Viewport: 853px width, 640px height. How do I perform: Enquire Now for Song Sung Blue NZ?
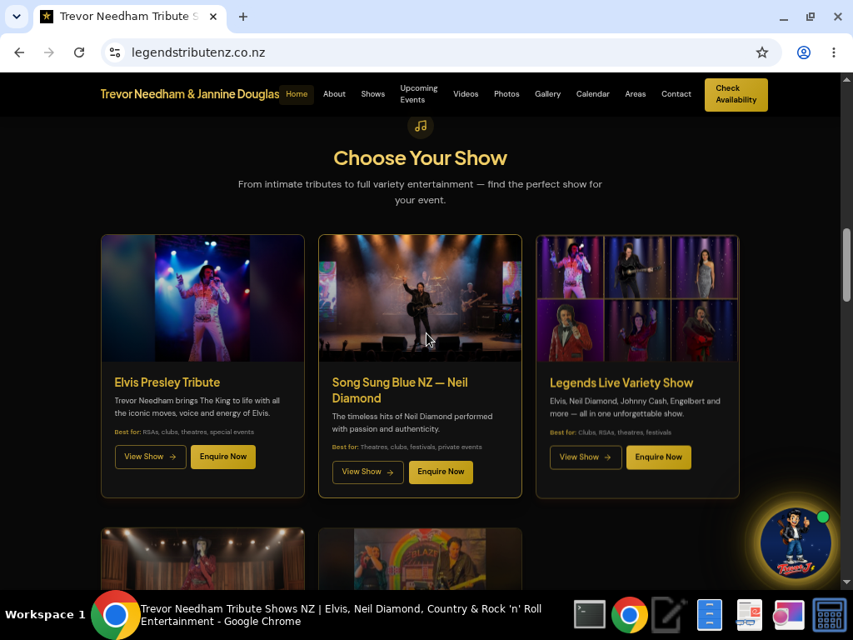pos(441,472)
